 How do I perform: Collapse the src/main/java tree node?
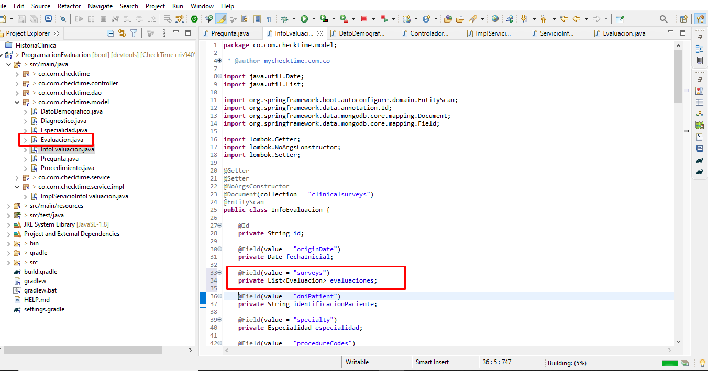coord(8,64)
